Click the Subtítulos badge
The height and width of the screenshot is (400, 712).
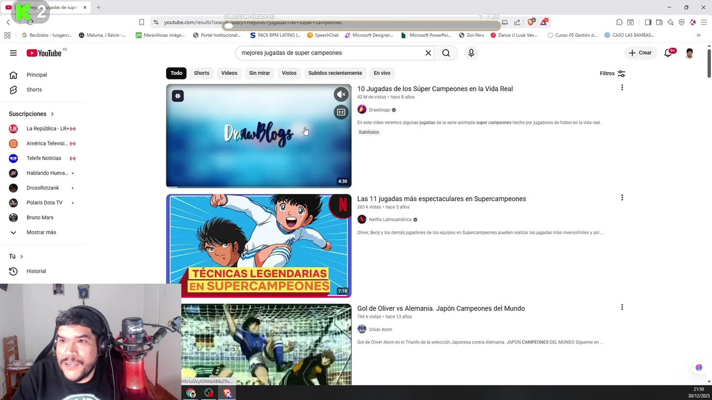[369, 132]
